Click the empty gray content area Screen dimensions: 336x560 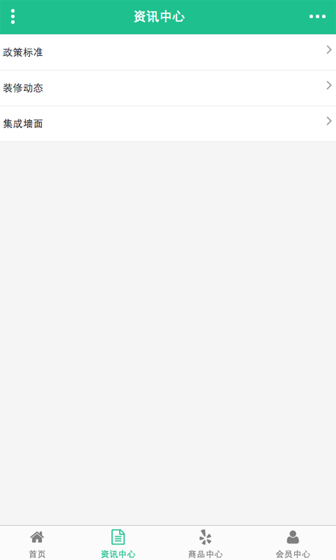(x=168, y=333)
